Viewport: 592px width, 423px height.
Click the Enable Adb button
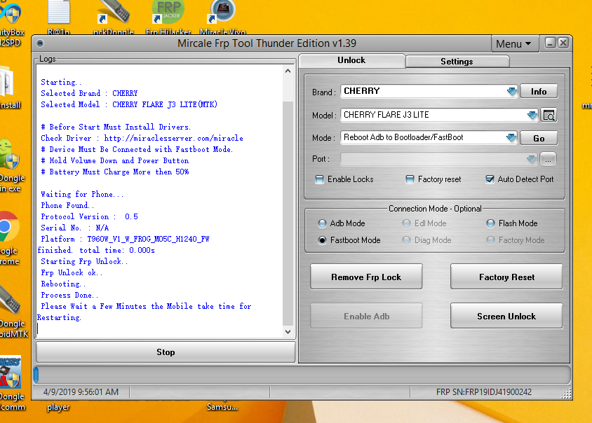pos(366,317)
